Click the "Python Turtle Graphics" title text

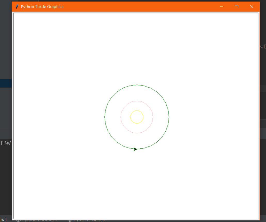coord(42,7)
